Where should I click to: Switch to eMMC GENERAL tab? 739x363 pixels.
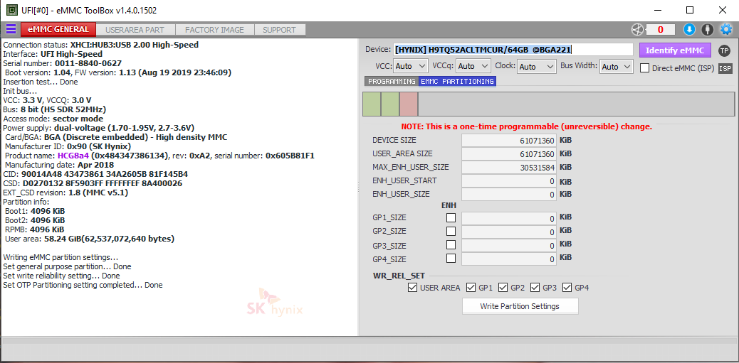coord(58,29)
